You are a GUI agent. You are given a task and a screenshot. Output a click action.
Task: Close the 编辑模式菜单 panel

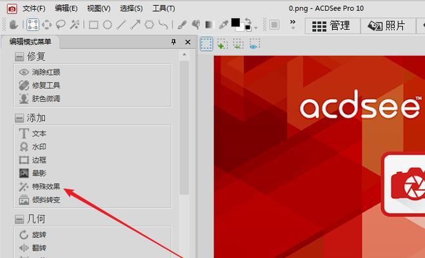coord(188,42)
